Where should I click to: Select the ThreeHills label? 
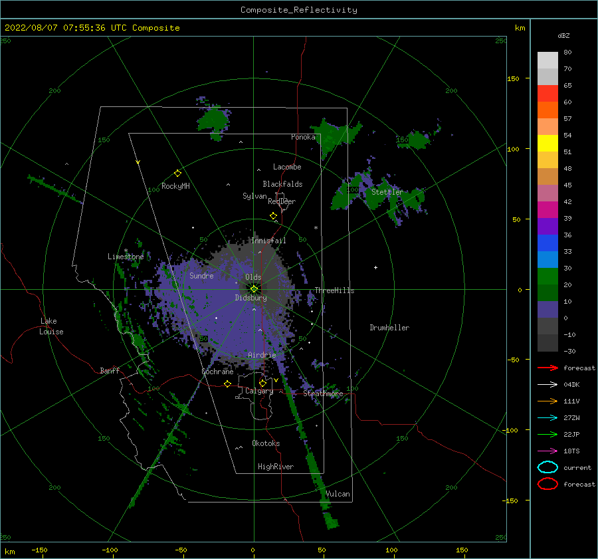(334, 290)
